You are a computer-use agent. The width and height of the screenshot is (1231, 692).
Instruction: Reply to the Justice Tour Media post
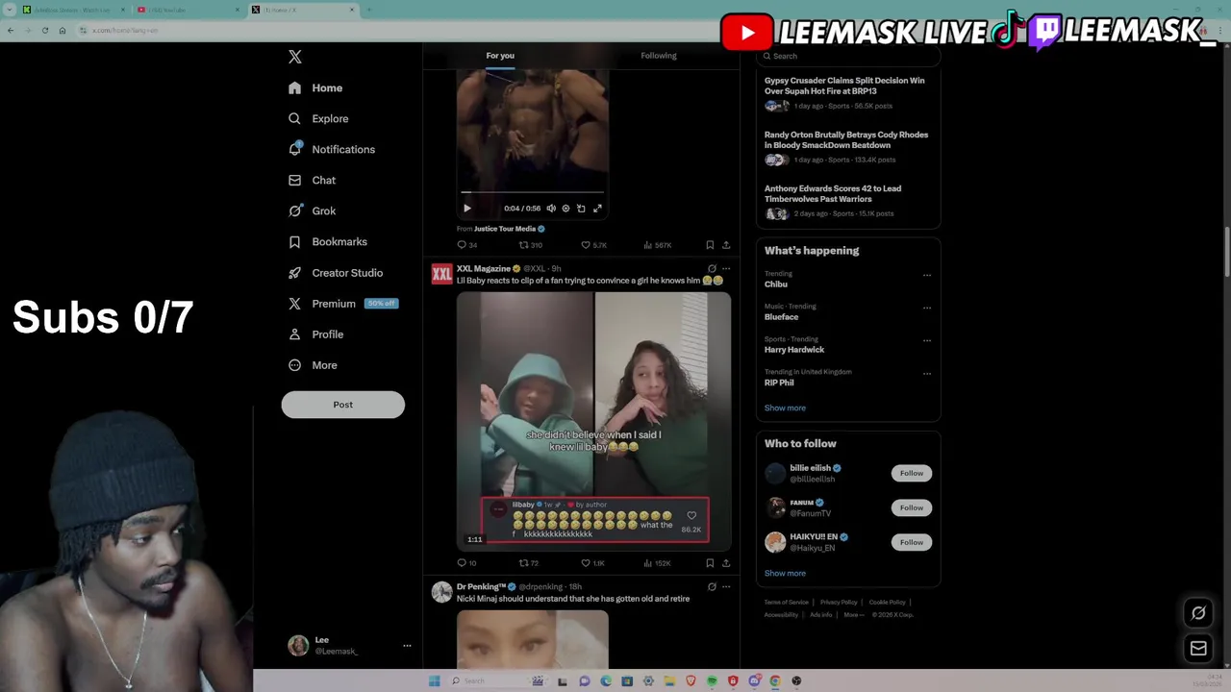[467, 245]
